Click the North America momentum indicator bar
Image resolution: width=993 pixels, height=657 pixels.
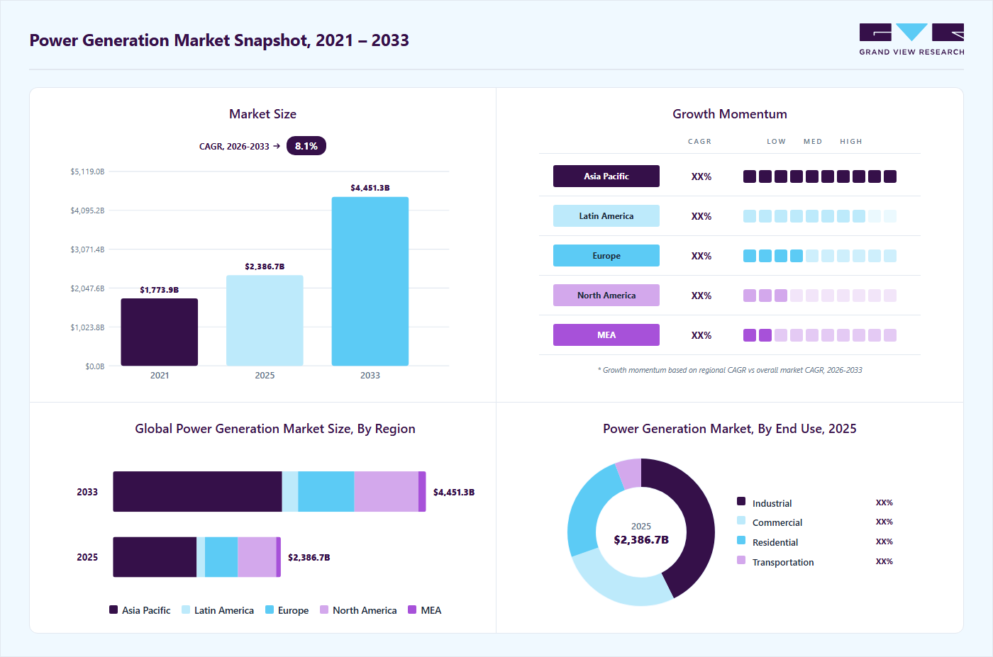click(820, 296)
